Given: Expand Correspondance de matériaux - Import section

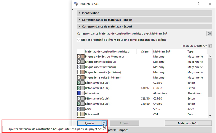Looking at the screenshot, I should [x=144, y=20].
